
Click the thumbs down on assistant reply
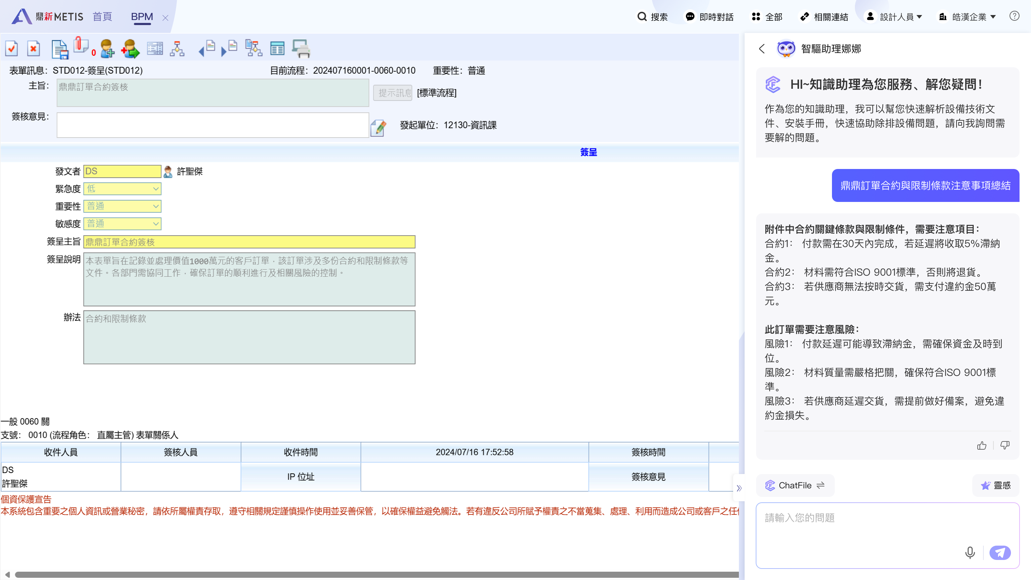1005,445
